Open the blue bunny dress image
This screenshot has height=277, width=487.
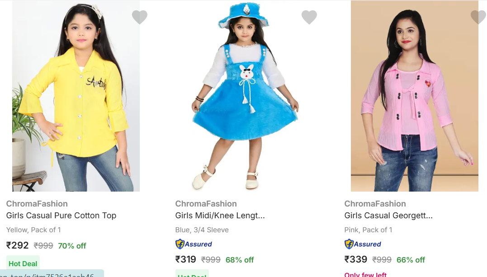[245, 96]
